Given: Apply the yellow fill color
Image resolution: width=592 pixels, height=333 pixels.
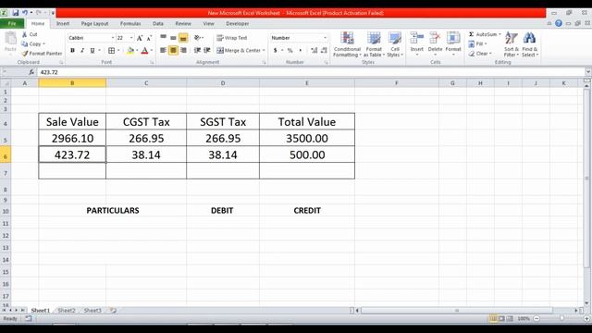Looking at the screenshot, I should pos(130,50).
